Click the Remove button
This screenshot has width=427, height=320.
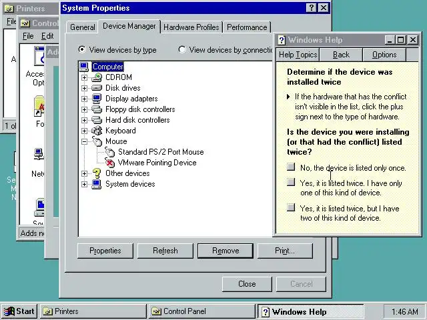click(x=226, y=251)
